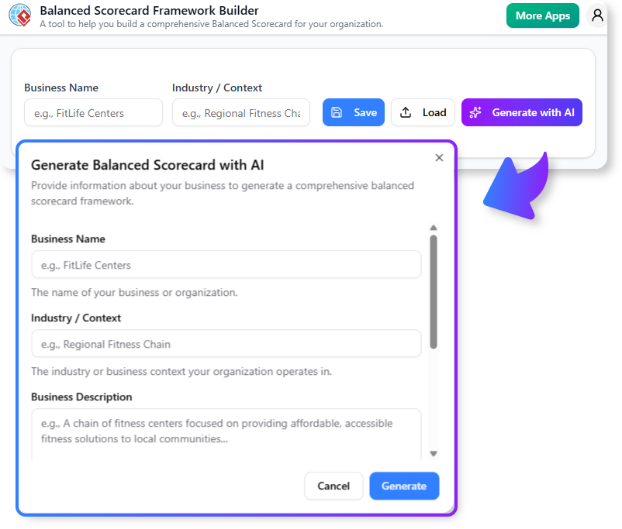Close the AI generation dialog via the X icon
The image size is (622, 529).
[439, 157]
